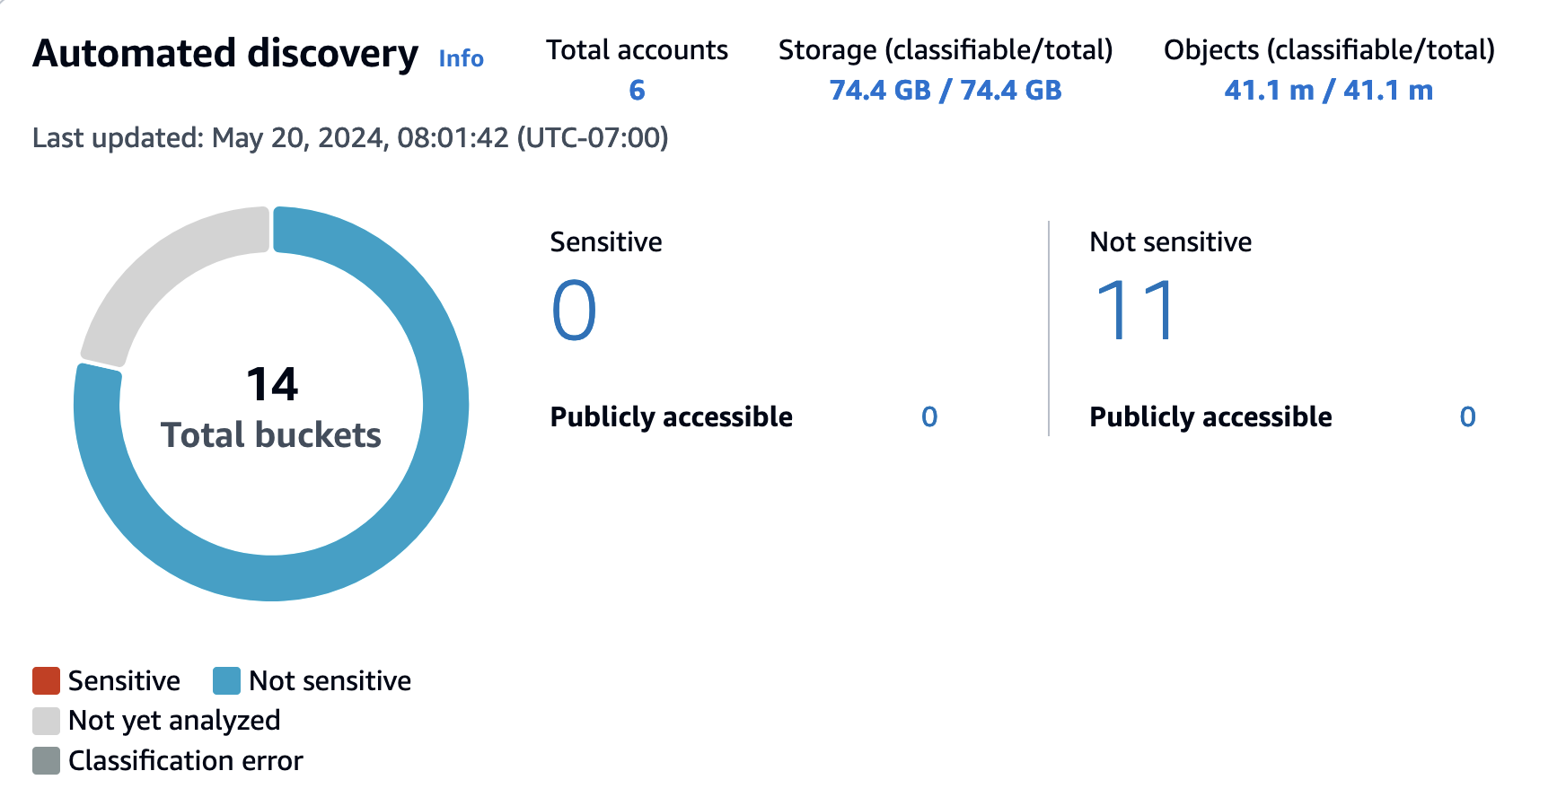Click Publicly accessible label under Sensitive

672,417
